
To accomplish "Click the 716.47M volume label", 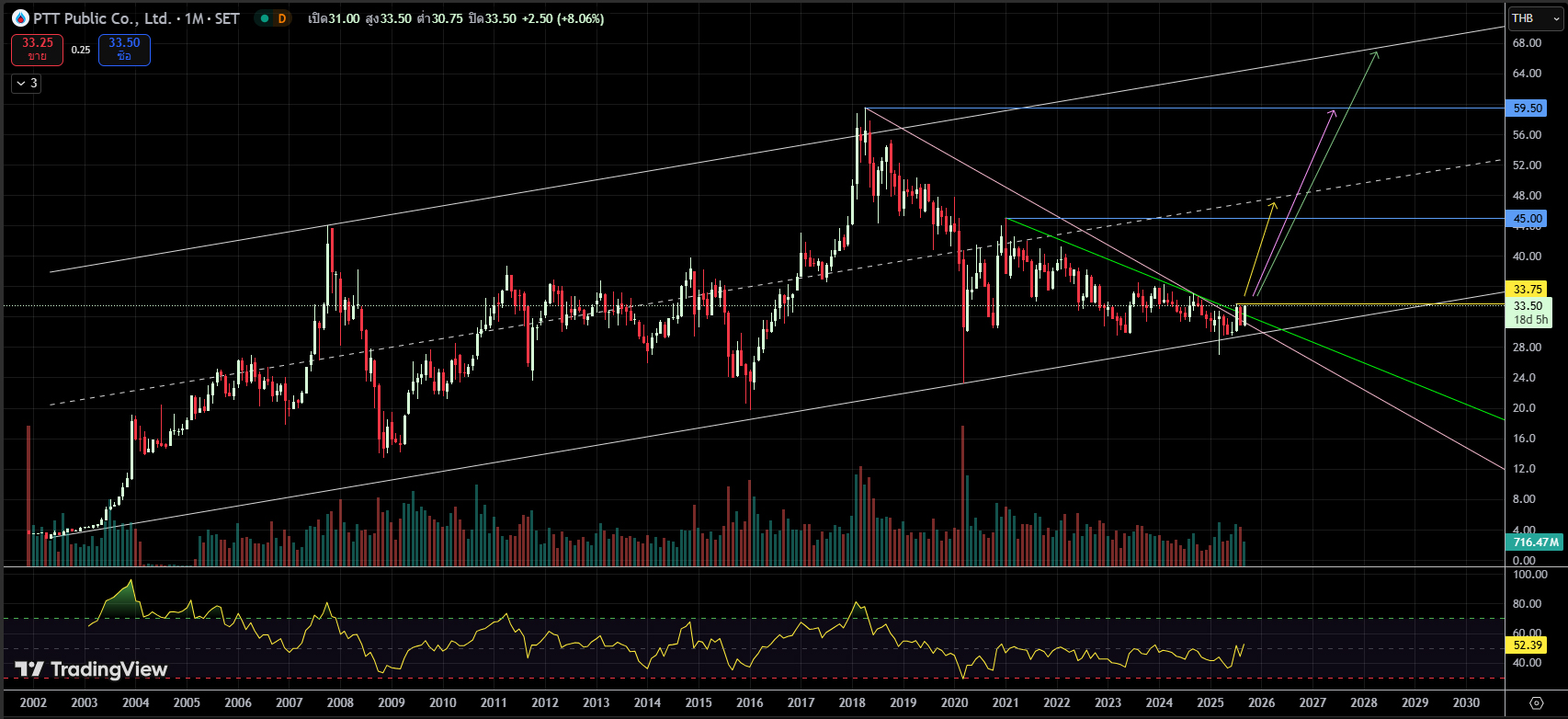I will point(1536,542).
